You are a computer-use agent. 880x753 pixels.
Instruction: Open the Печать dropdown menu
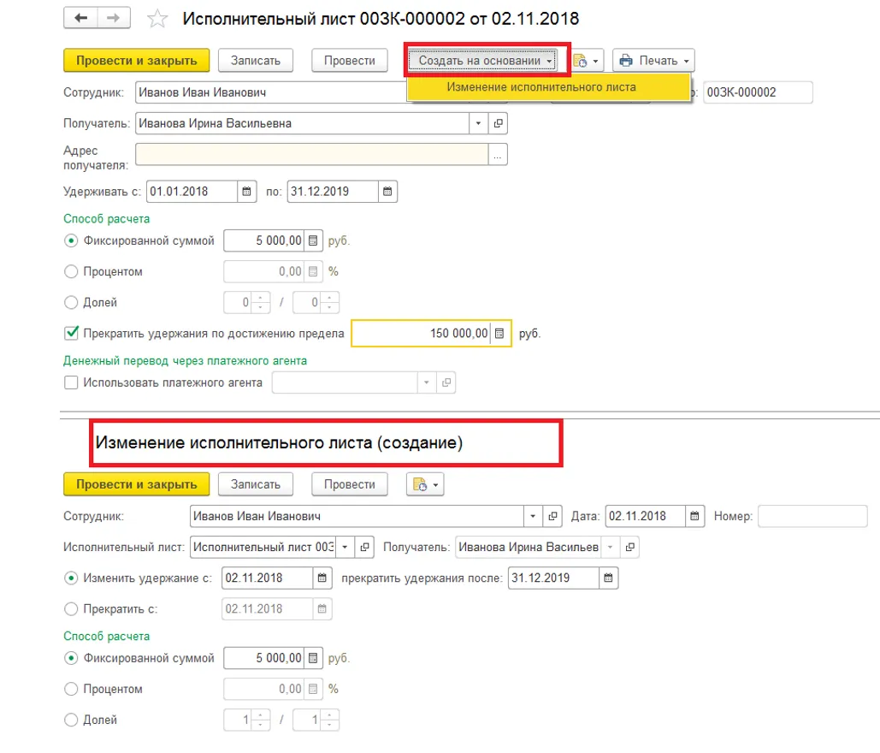[x=653, y=61]
